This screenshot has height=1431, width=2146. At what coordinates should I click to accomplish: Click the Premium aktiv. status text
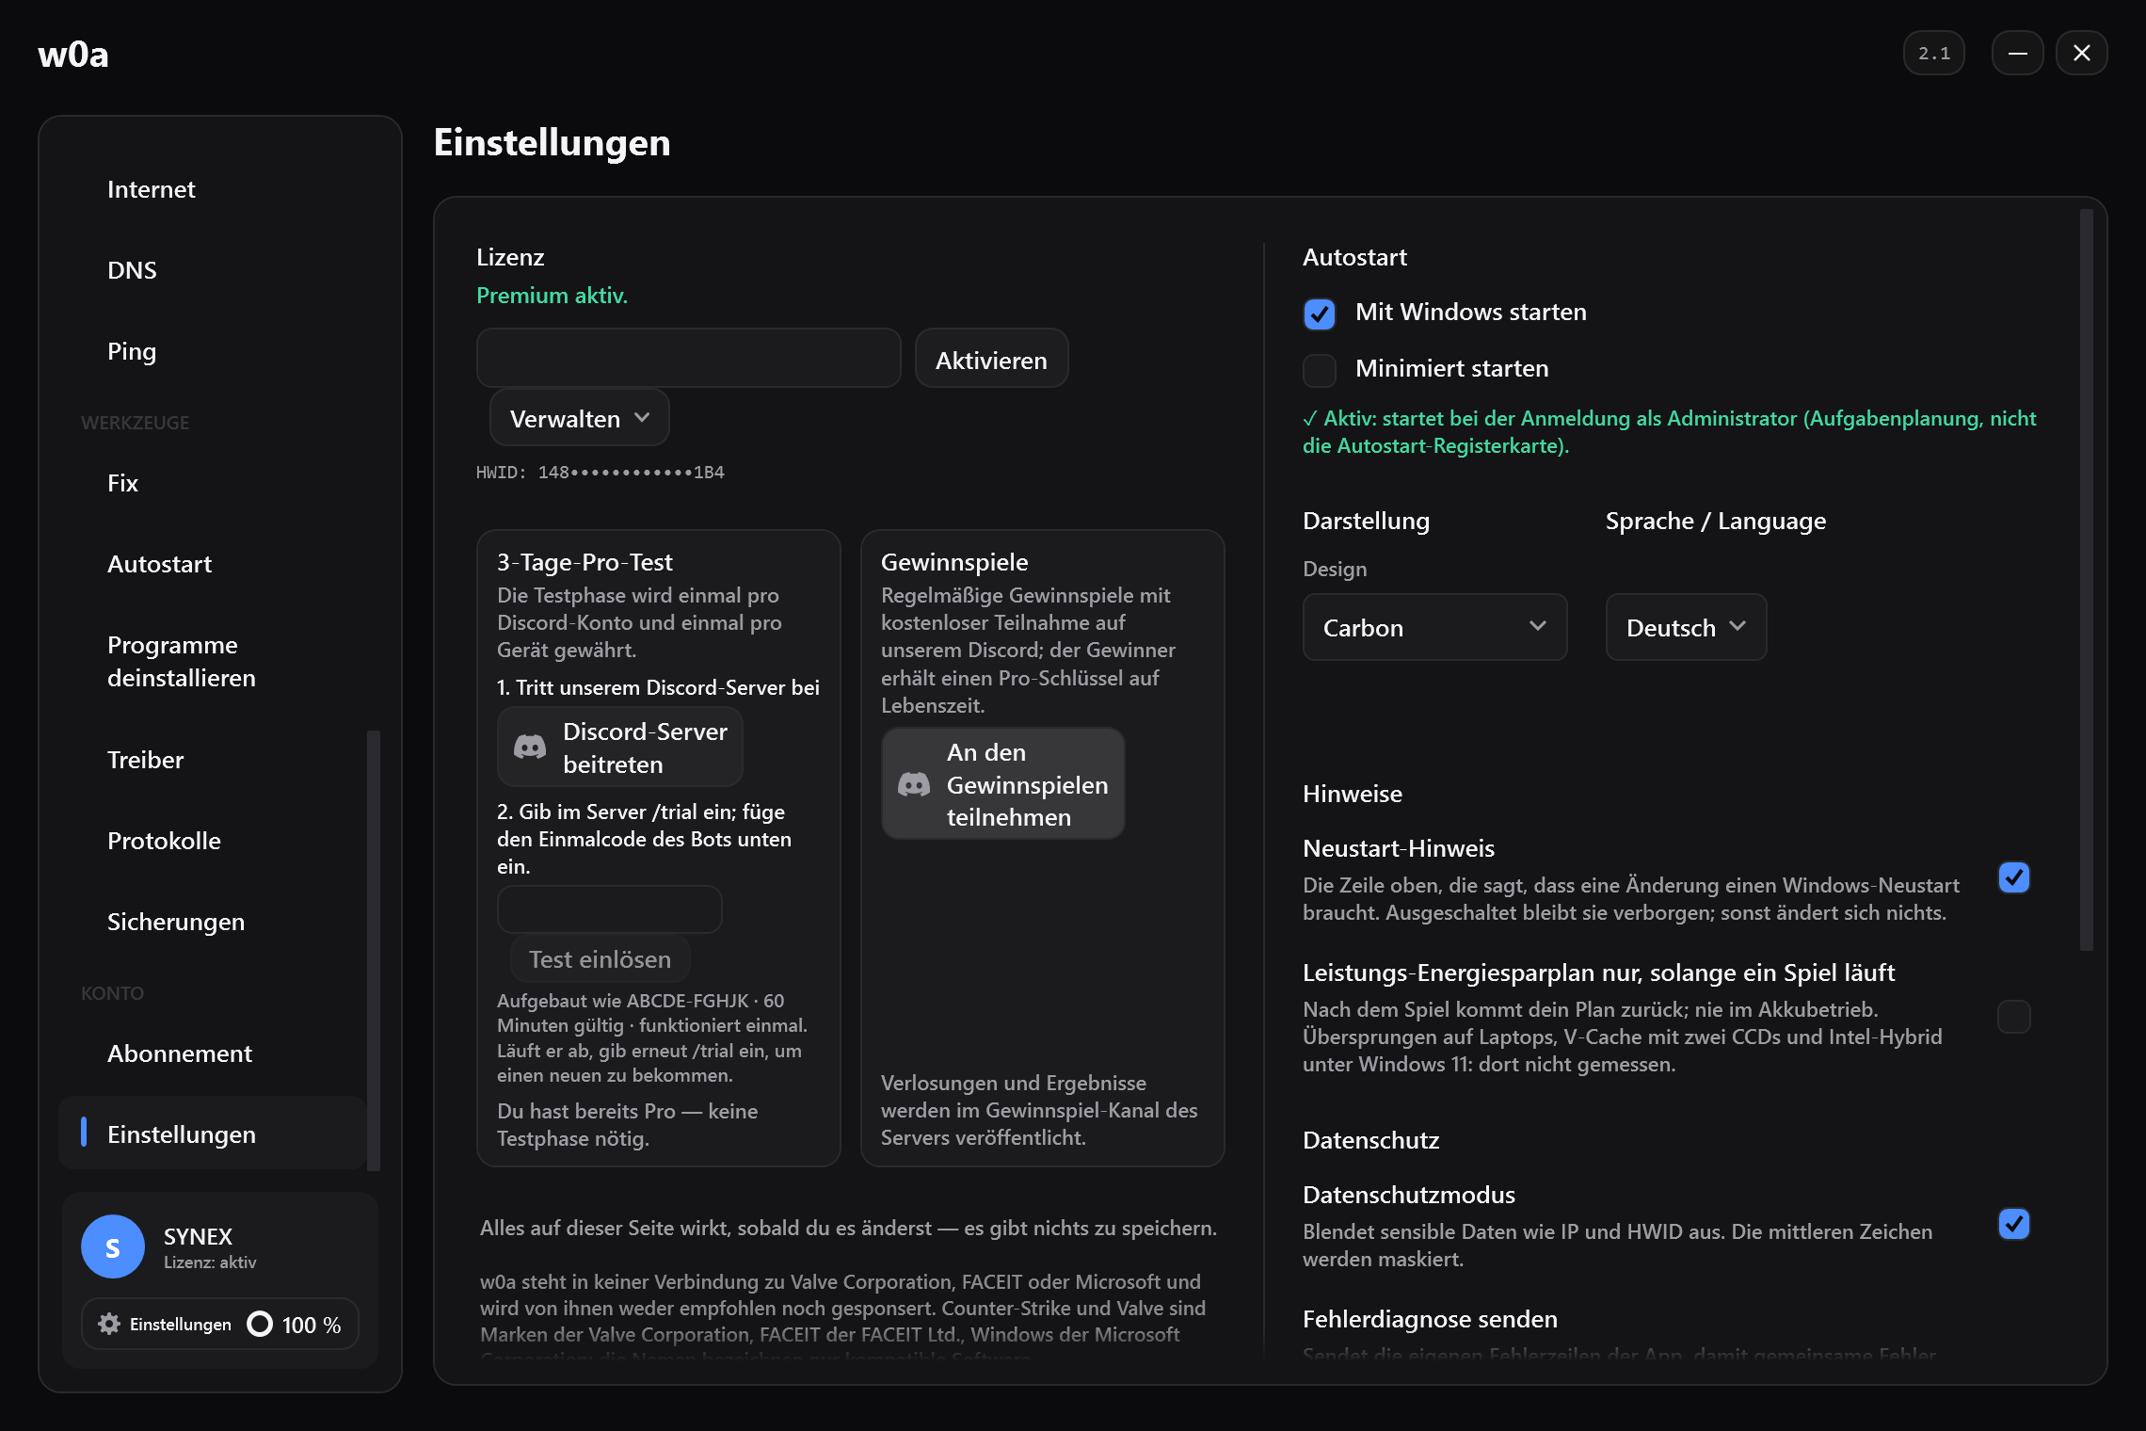tap(552, 296)
